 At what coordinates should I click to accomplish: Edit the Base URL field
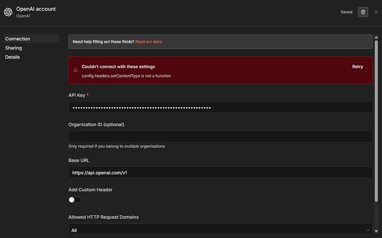[x=220, y=173]
